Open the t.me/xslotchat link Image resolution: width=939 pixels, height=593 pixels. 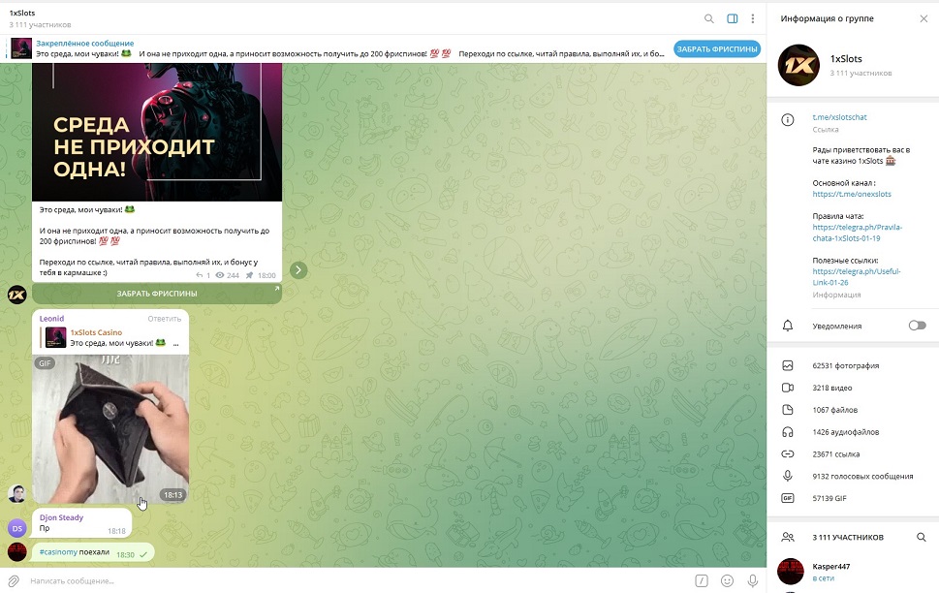point(839,117)
